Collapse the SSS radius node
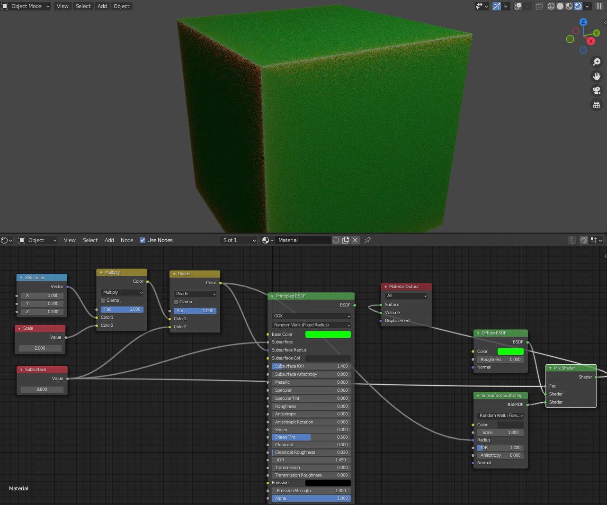Viewport: 607px width, 505px height. pos(21,278)
